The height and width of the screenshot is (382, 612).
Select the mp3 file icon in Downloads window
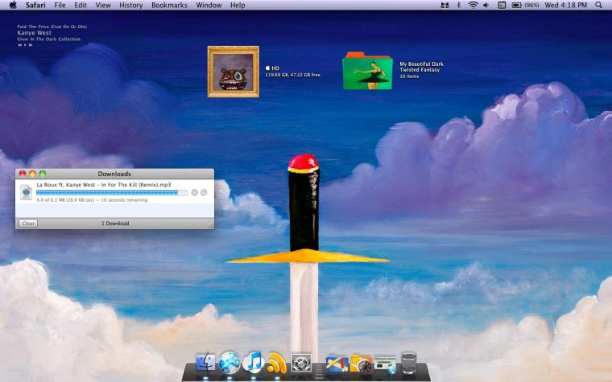click(x=26, y=192)
